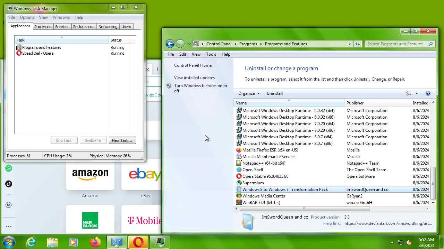Click the muted volume tray icon
This screenshot has width=444, height=249.
click(409, 242)
